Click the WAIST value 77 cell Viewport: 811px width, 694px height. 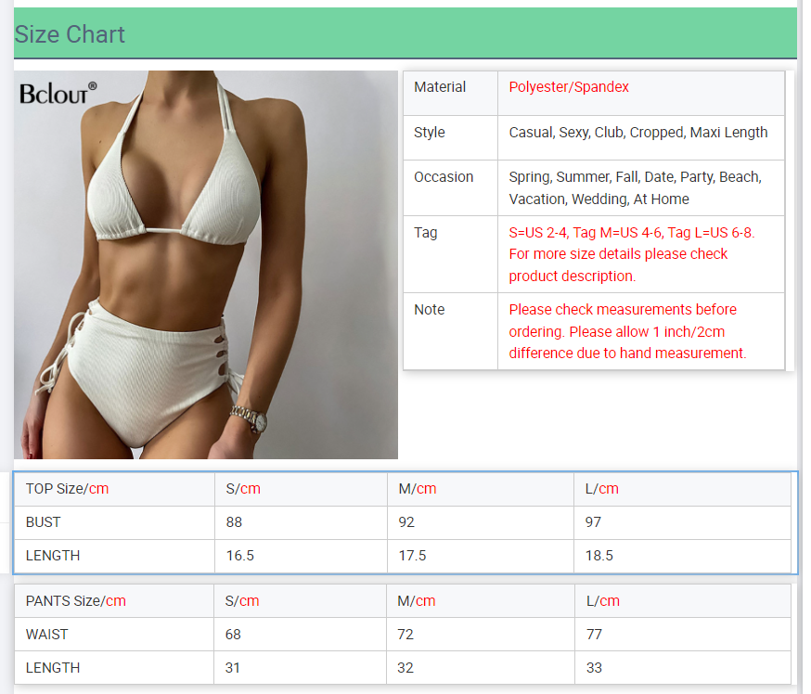[x=594, y=635]
